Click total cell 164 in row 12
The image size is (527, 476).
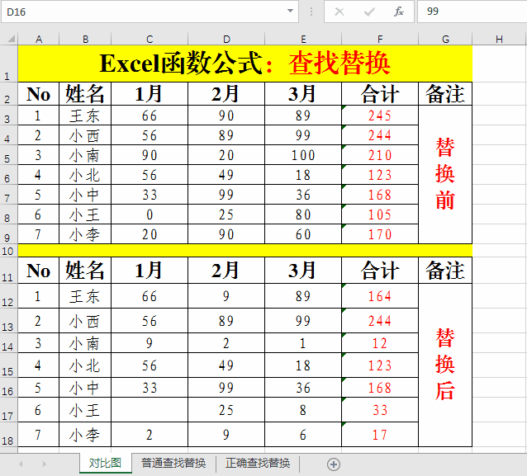click(380, 296)
